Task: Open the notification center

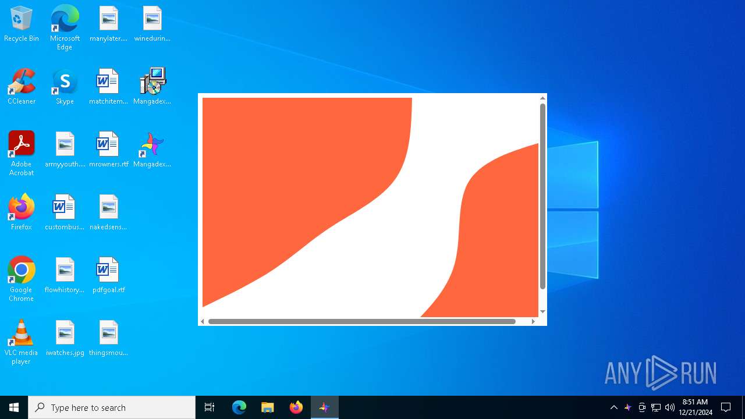Action: 726,407
